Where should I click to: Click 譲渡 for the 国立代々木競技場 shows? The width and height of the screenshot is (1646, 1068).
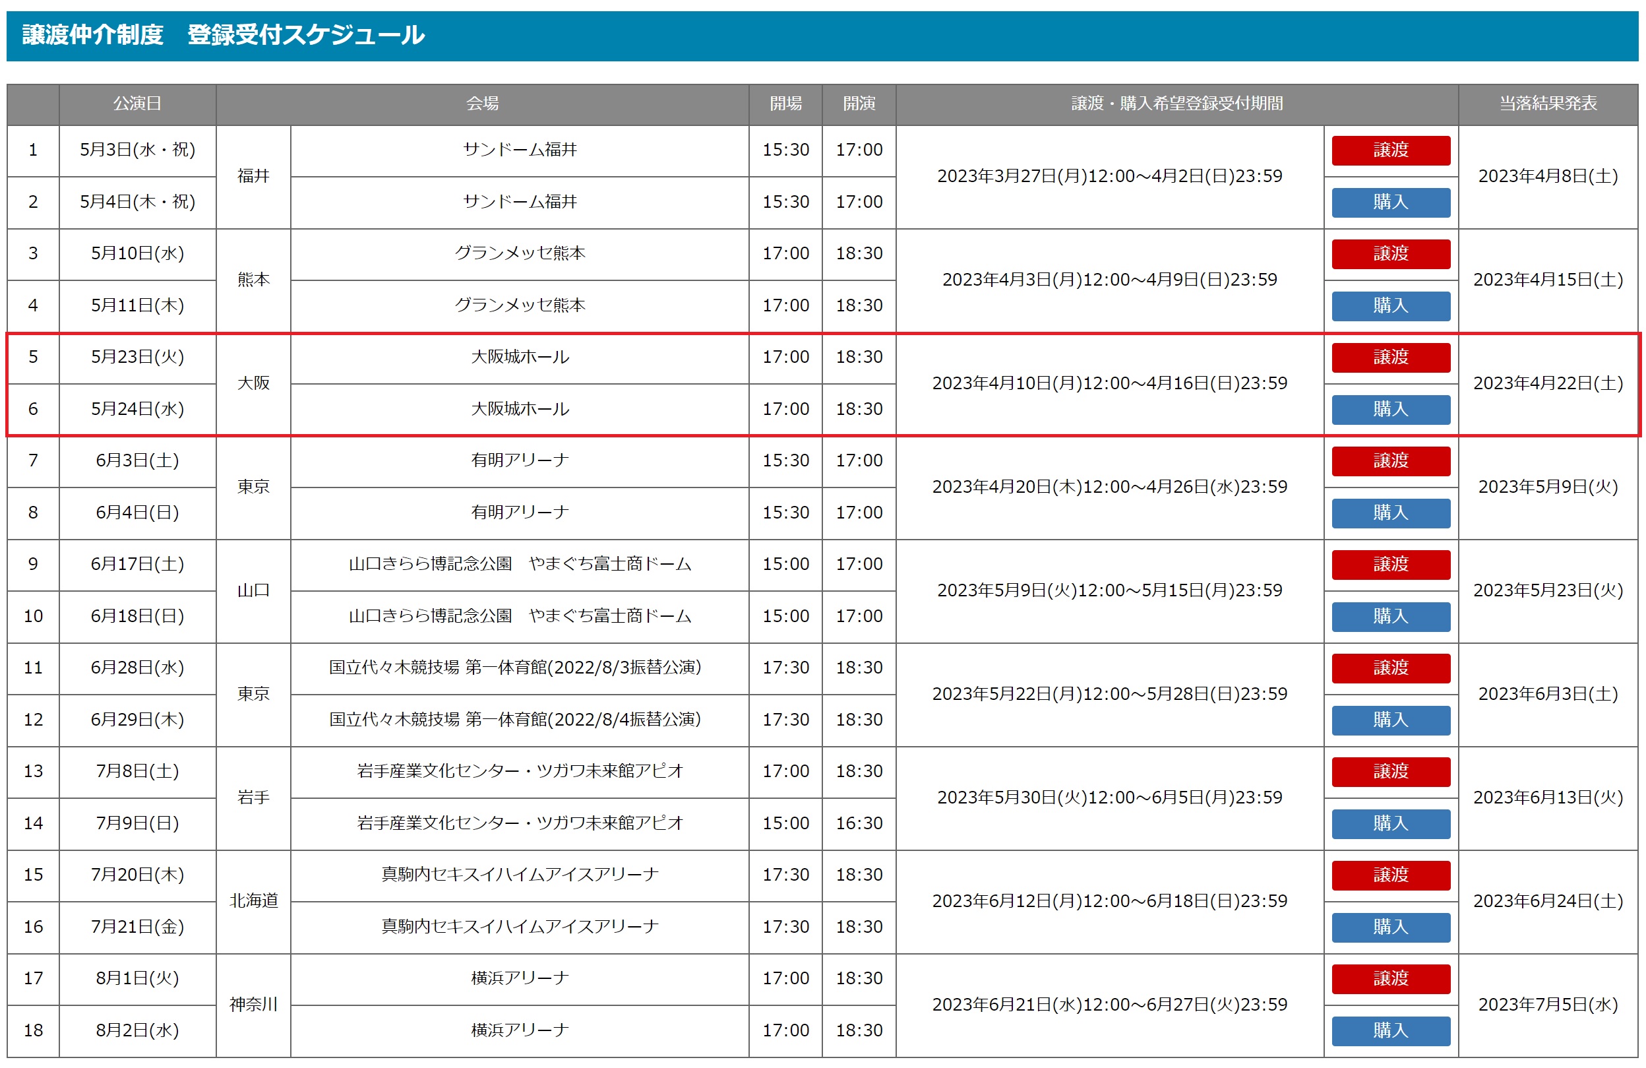(x=1390, y=668)
